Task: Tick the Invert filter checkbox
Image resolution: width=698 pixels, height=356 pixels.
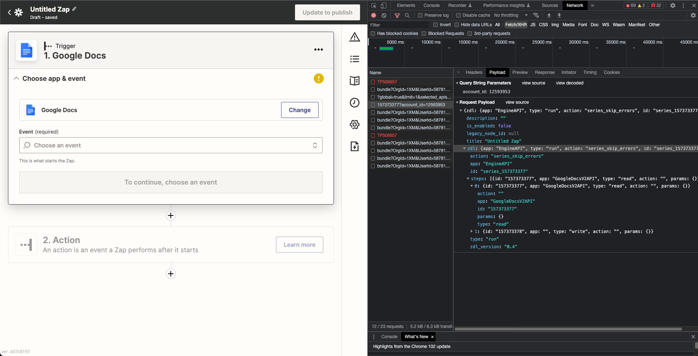Action: [435, 25]
